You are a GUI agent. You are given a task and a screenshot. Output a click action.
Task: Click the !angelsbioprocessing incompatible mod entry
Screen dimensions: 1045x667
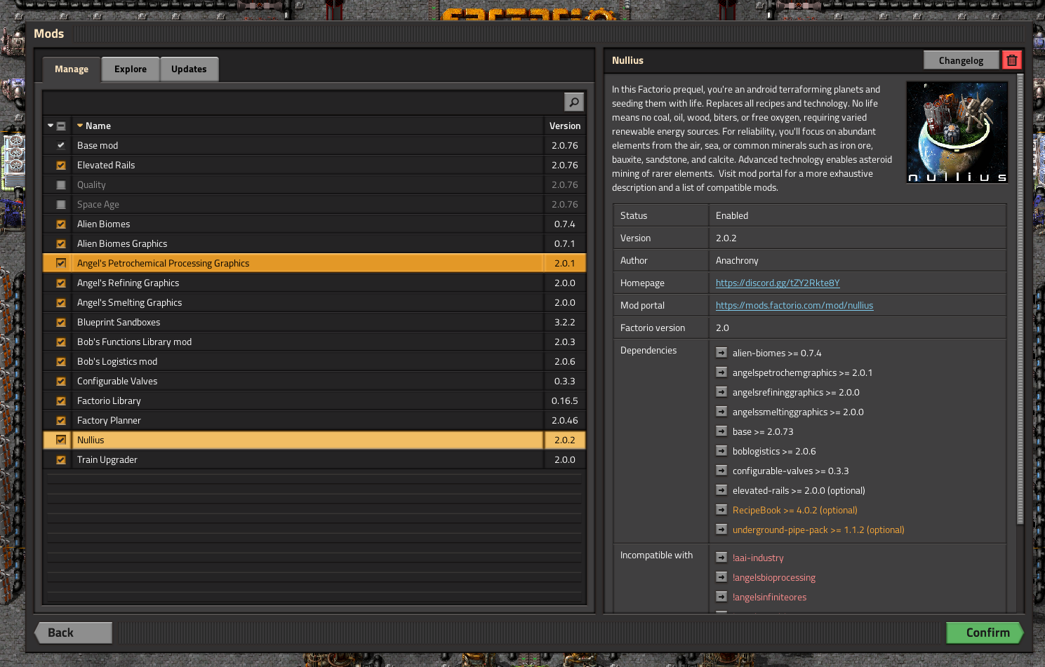point(774,577)
